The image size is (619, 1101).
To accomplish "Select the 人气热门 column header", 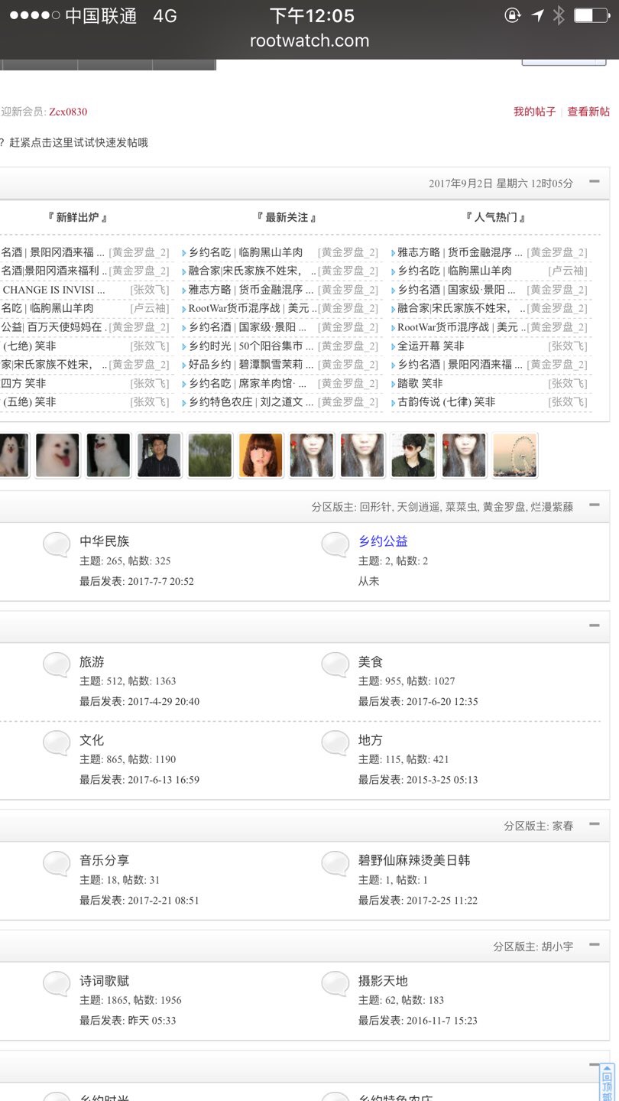I will point(495,218).
